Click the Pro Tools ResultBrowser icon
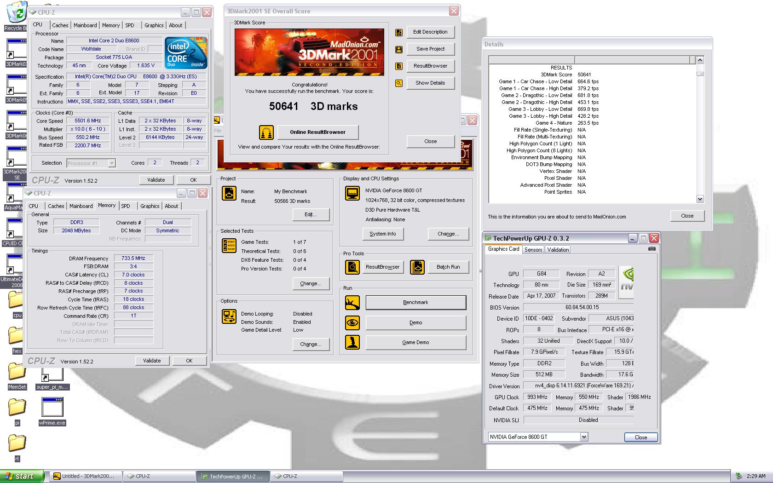This screenshot has width=773, height=483. tap(352, 267)
